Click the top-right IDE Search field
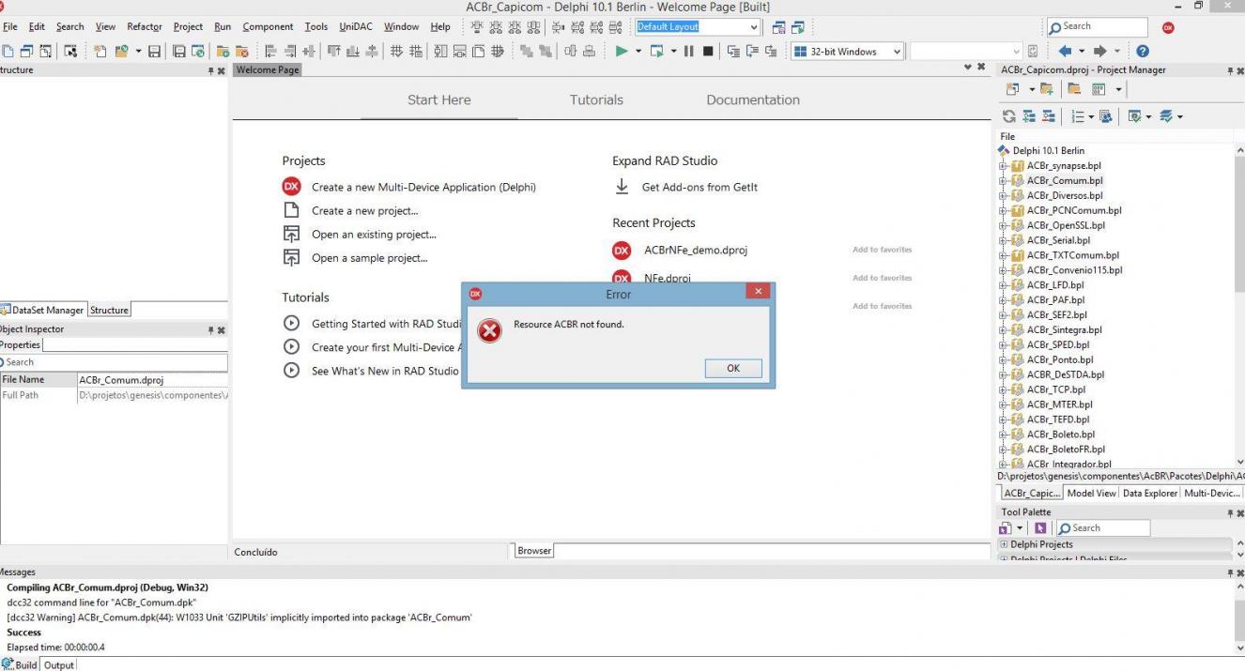The height and width of the screenshot is (671, 1245). 1097,27
